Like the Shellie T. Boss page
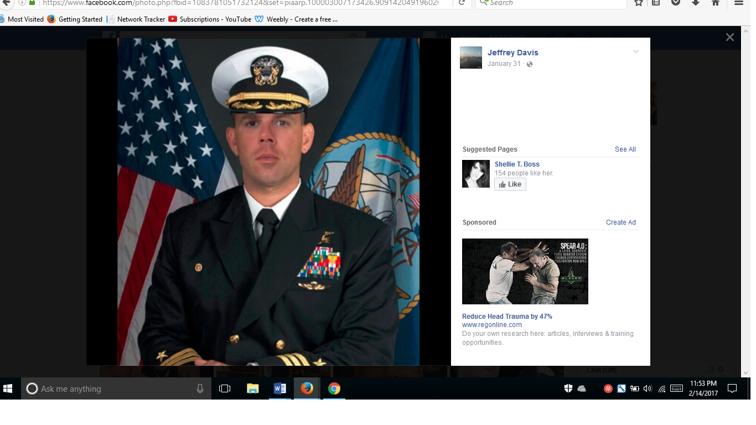This screenshot has height=425, width=756. (510, 184)
